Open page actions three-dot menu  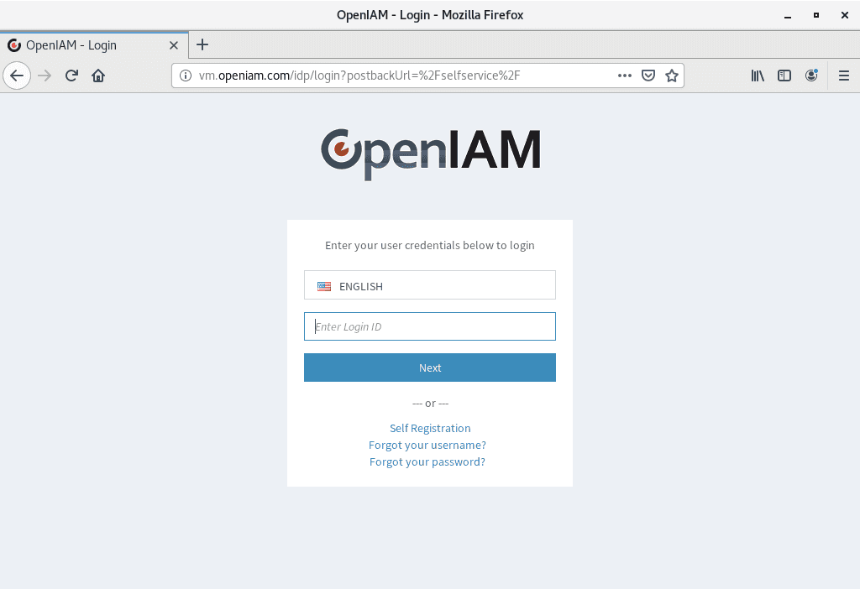[x=624, y=76]
